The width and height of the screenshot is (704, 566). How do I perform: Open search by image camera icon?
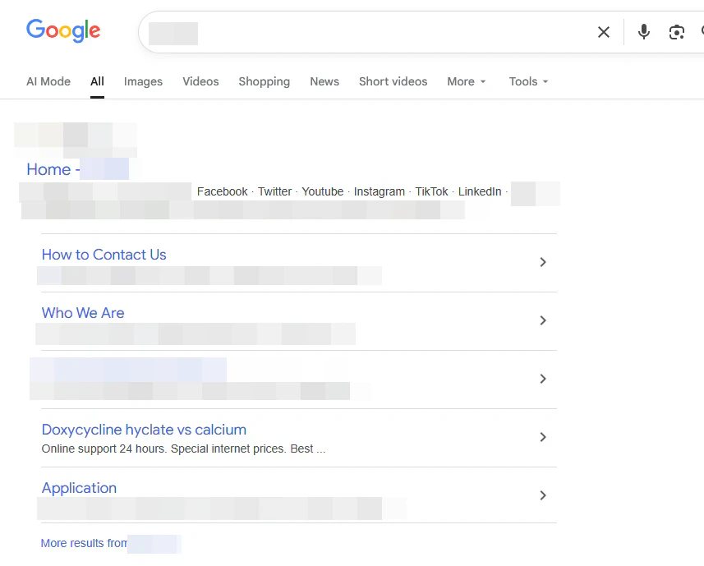click(677, 32)
